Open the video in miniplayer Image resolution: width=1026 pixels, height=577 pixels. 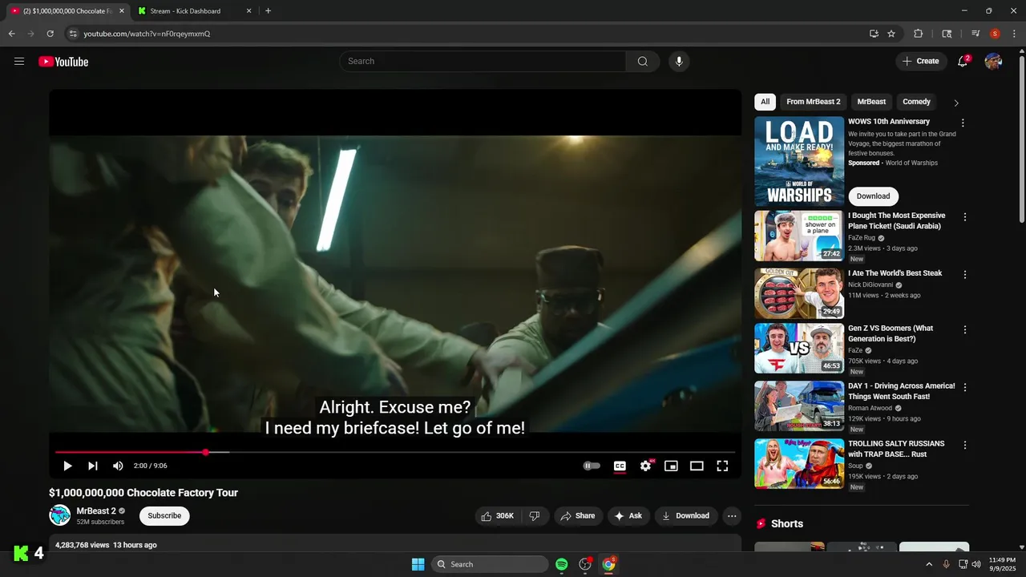tap(671, 466)
